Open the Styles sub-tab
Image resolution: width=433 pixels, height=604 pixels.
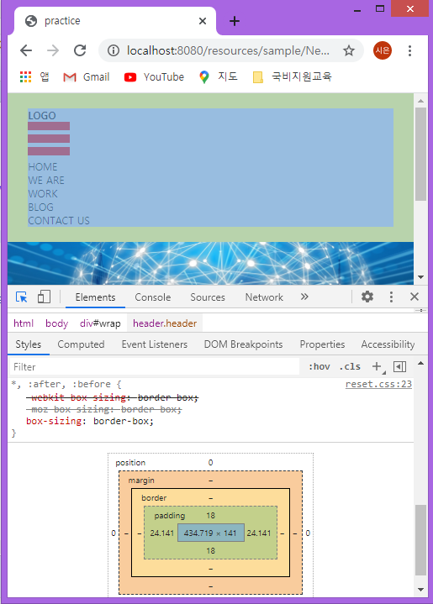click(28, 344)
